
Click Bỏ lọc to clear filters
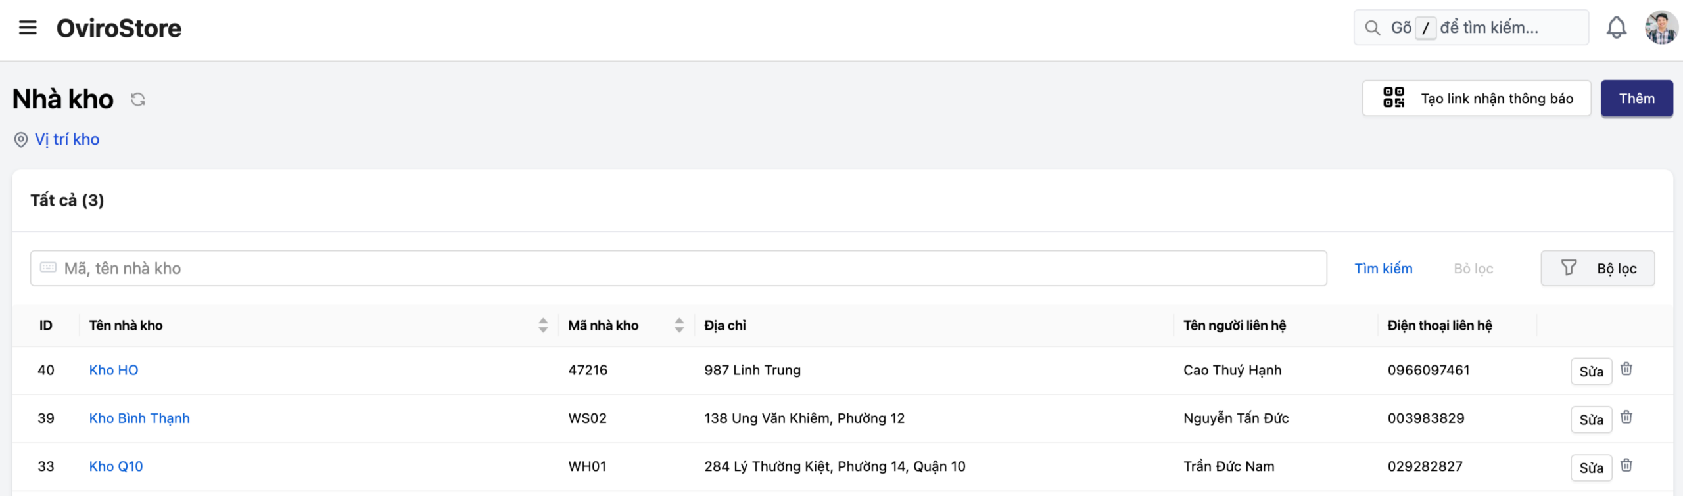(x=1473, y=269)
